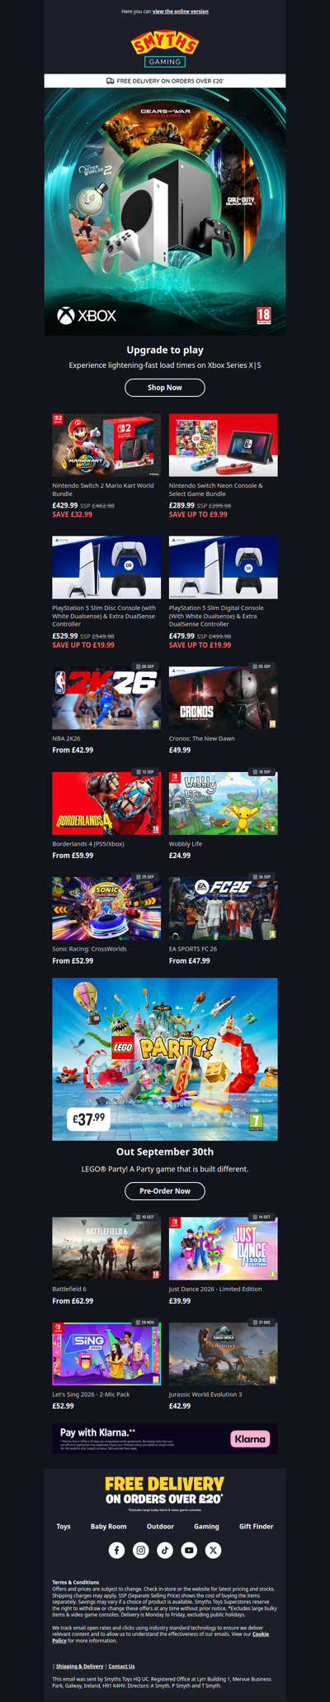Viewport: 330px width, 1702px height.
Task: Click the LEGO Party promotional image
Action: (x=165, y=1059)
